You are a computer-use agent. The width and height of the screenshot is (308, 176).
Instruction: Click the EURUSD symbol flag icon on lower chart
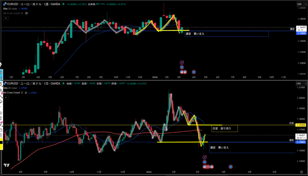point(4,83)
